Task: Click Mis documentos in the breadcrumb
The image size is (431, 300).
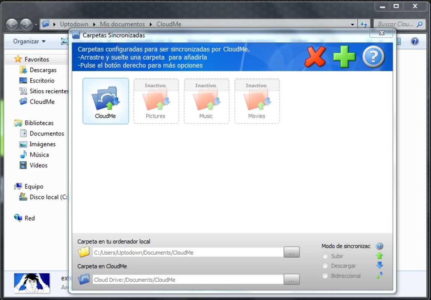Action: click(x=122, y=24)
